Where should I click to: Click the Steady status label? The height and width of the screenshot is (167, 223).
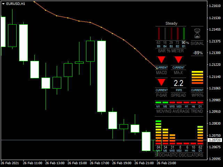coord(171,23)
